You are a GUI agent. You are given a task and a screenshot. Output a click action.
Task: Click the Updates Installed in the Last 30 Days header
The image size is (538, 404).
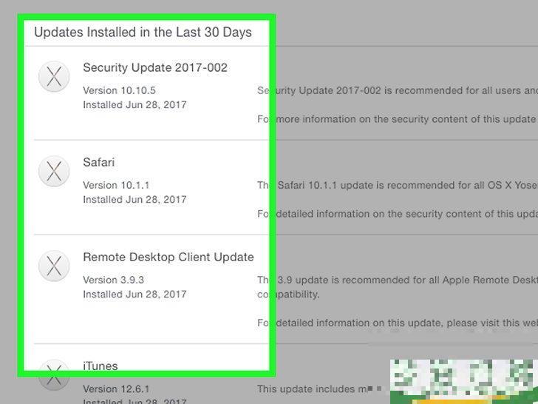coord(143,33)
